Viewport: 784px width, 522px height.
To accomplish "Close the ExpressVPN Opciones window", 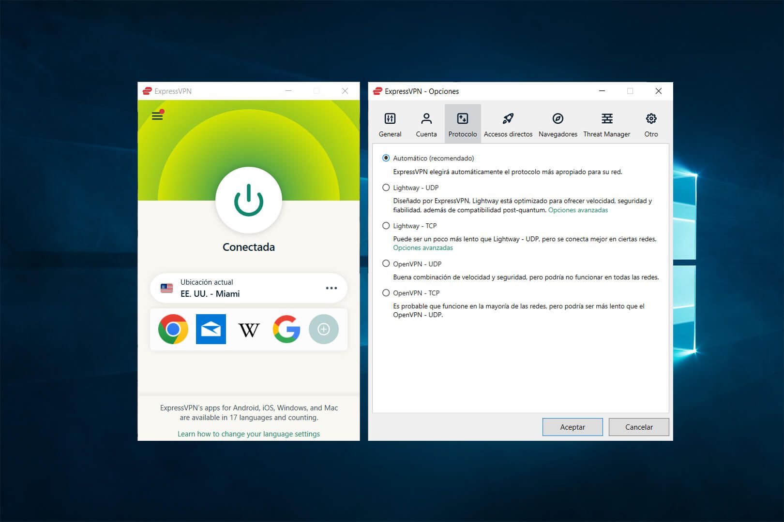I will pyautogui.click(x=659, y=91).
